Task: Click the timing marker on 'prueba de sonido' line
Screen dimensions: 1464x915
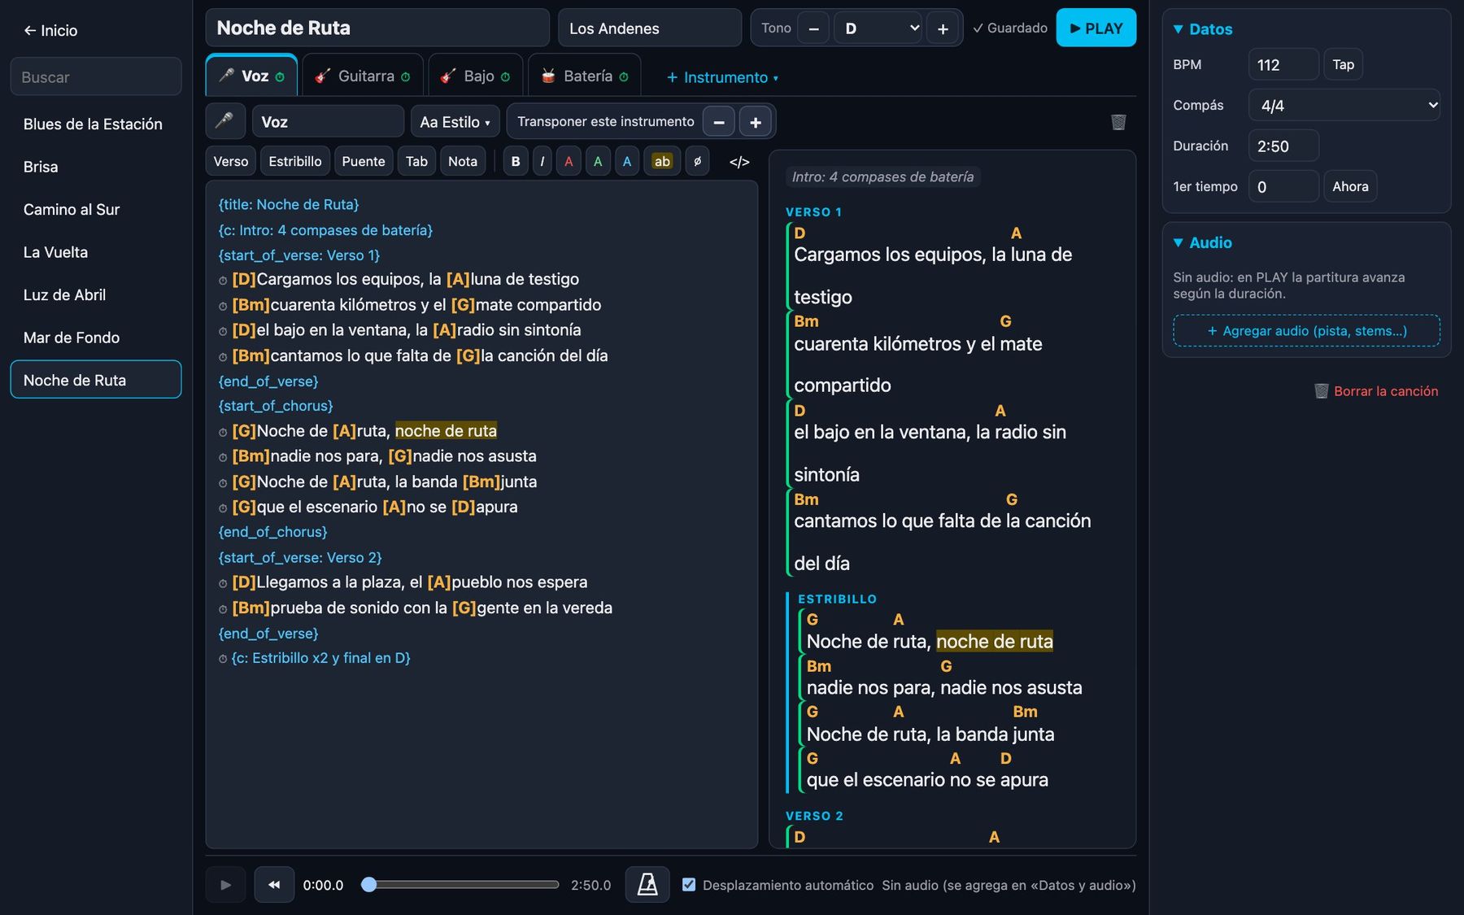Action: [x=223, y=609]
